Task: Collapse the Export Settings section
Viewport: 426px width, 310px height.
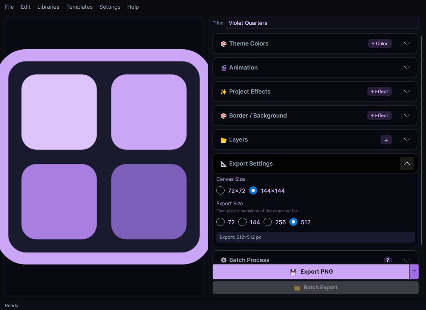Action: click(x=407, y=163)
